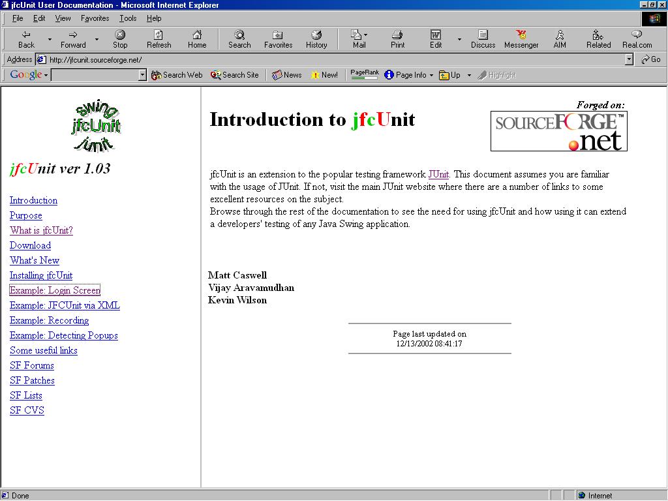Click the Forward arrow toolbar button

[x=73, y=39]
